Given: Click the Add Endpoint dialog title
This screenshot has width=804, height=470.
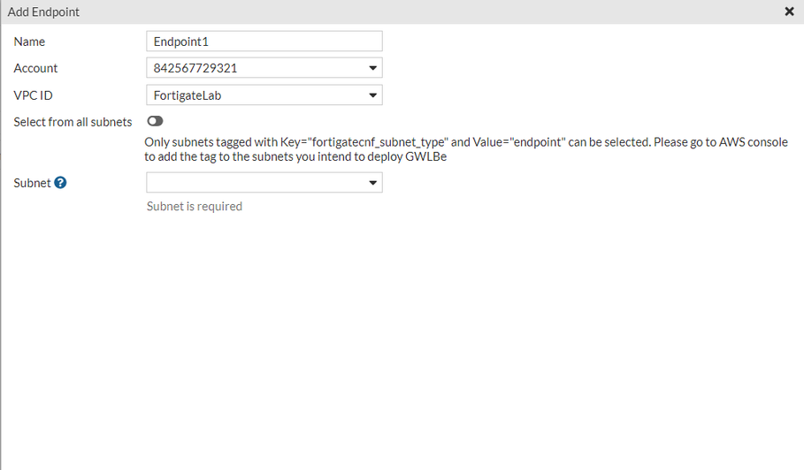Looking at the screenshot, I should [x=43, y=12].
